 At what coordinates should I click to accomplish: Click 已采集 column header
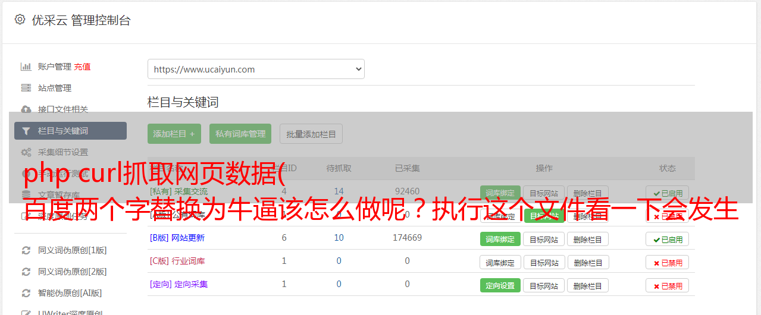[x=407, y=168]
